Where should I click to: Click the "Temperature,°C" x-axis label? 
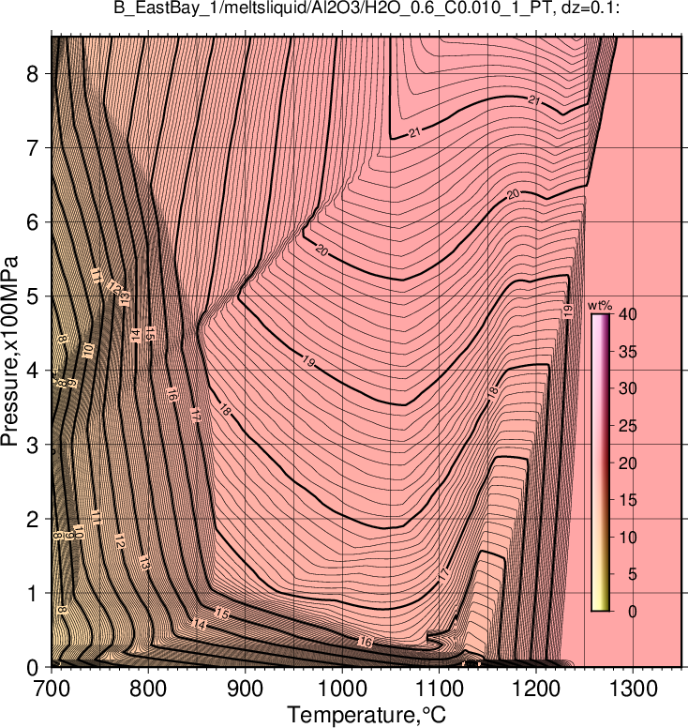tap(366, 715)
